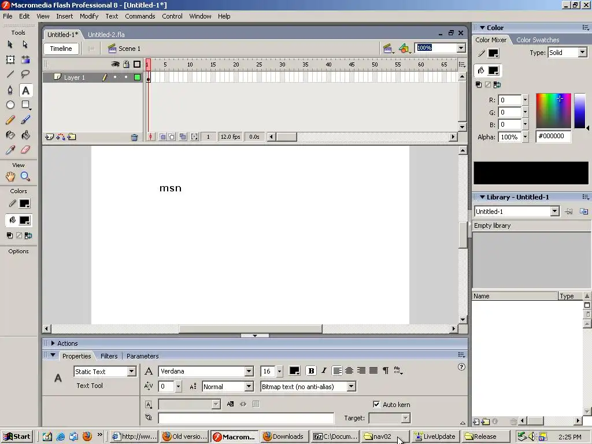Expand the Actions panel
The image size is (592, 444).
point(53,343)
